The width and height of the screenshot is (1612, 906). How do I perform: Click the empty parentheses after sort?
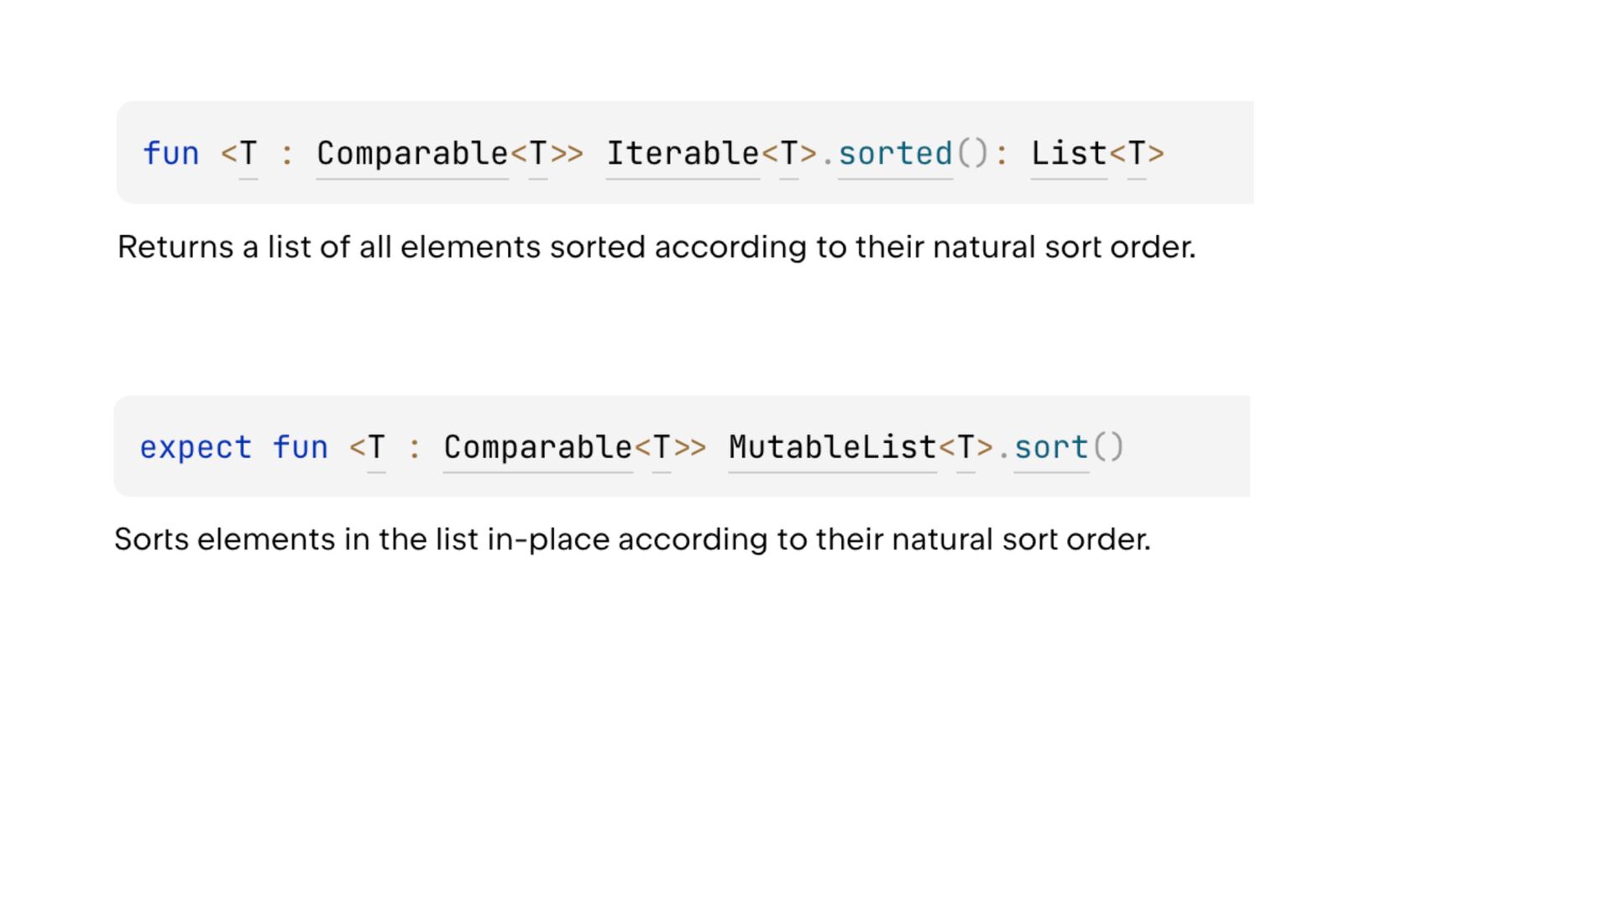[x=1108, y=447]
